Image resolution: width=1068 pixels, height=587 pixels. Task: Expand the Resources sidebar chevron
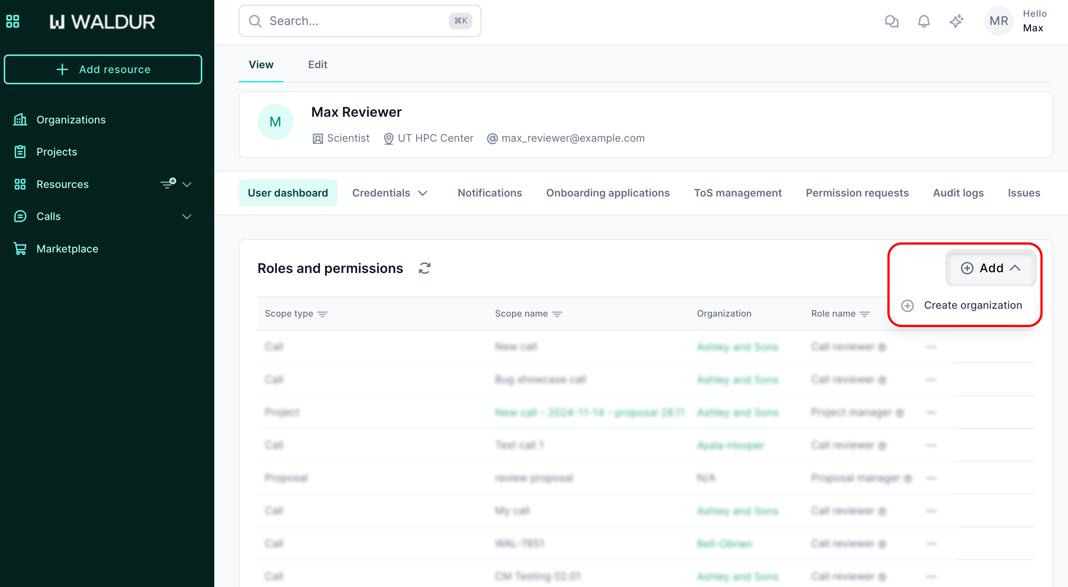point(187,184)
